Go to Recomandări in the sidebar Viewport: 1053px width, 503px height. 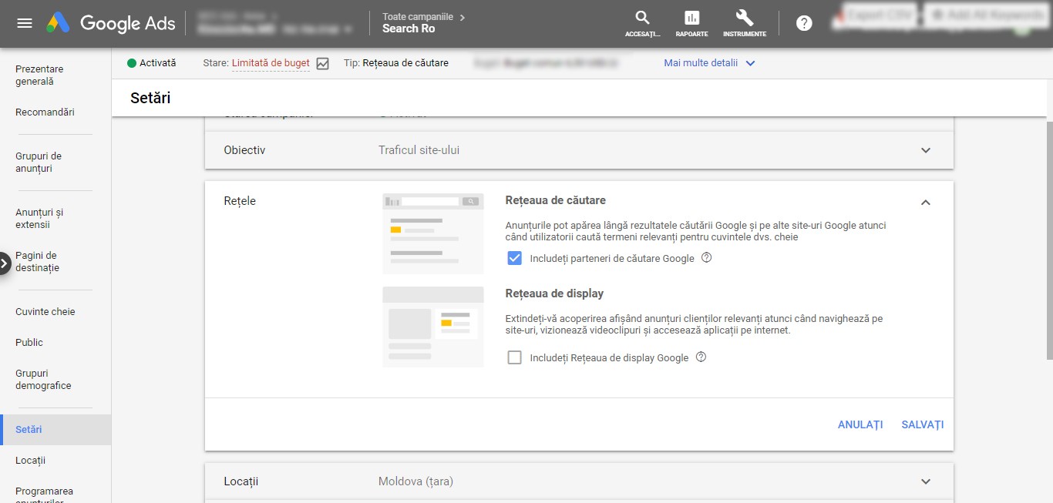click(45, 112)
